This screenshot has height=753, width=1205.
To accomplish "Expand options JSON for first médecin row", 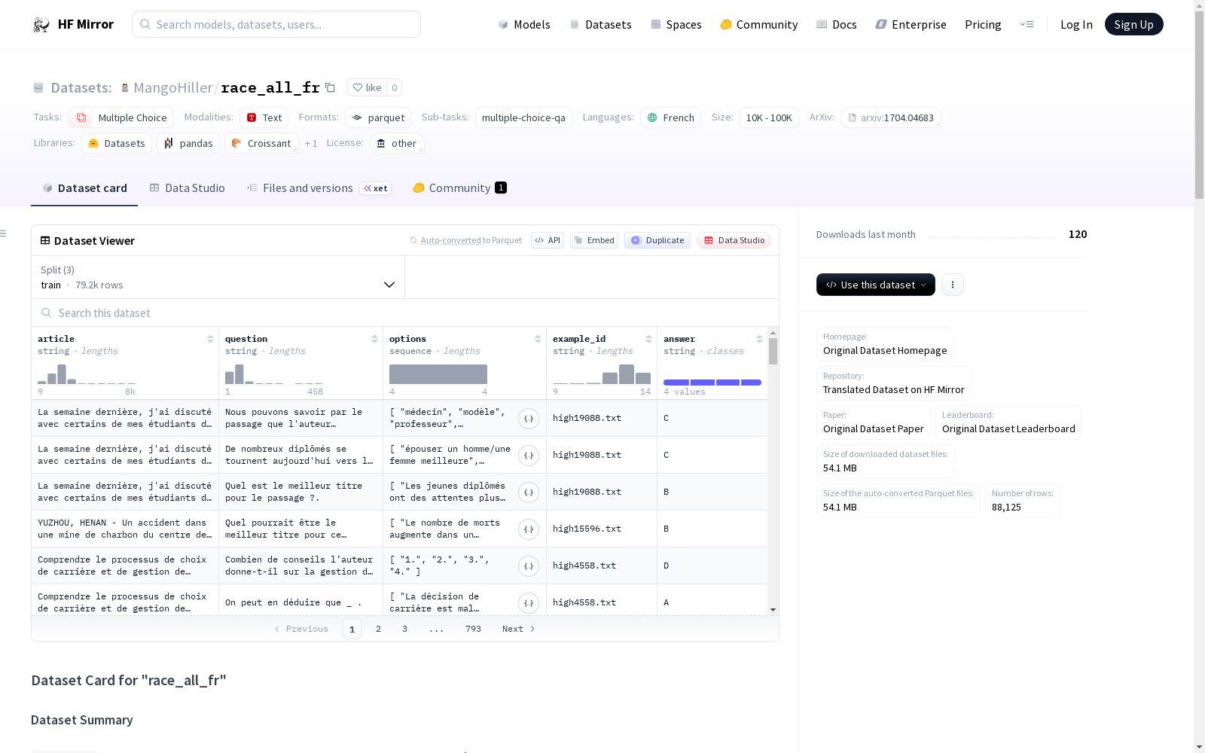I will pyautogui.click(x=529, y=419).
